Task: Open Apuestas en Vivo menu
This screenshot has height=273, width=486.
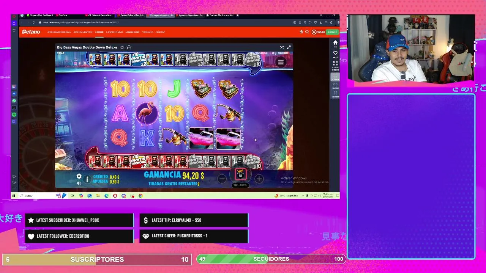Action: pyautogui.click(x=83, y=32)
